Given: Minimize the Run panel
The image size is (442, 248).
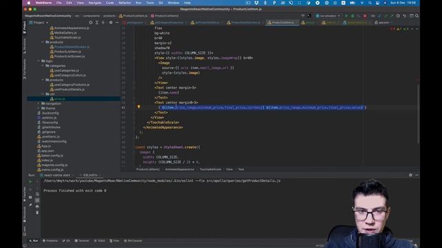Looking at the screenshot, I should (x=416, y=175).
